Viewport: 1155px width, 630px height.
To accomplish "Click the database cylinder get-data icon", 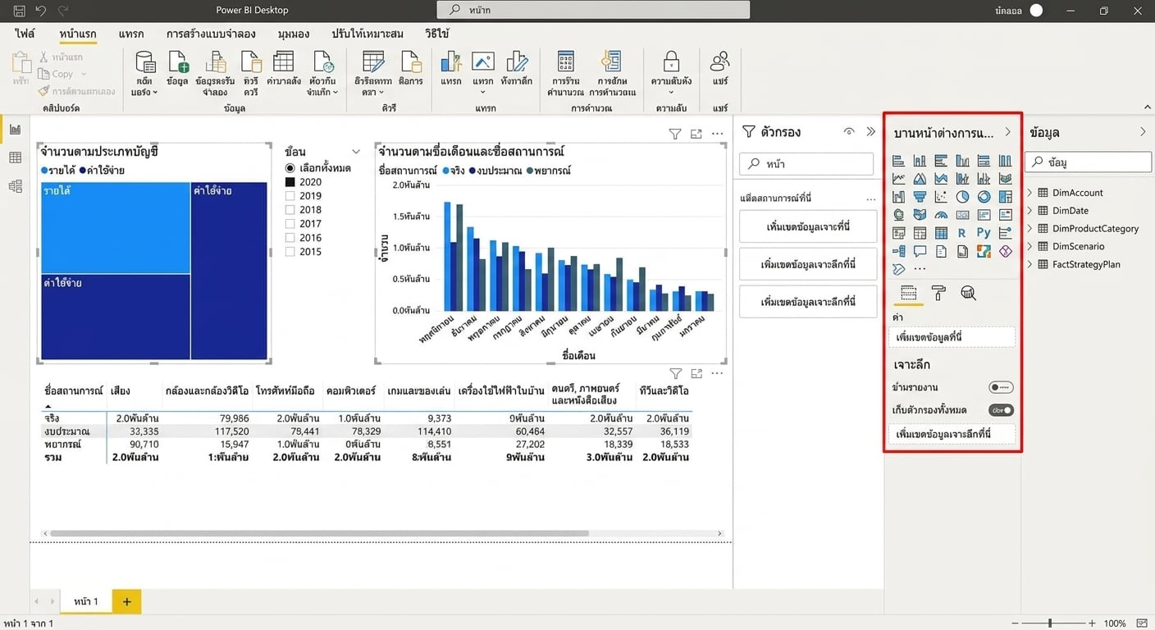I will coord(145,62).
